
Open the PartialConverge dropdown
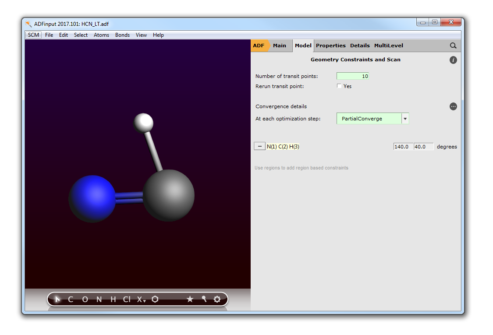pyautogui.click(x=373, y=119)
